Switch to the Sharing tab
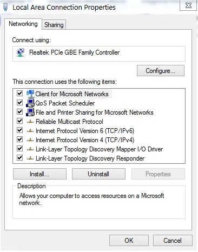The height and width of the screenshot is (252, 198). click(54, 25)
